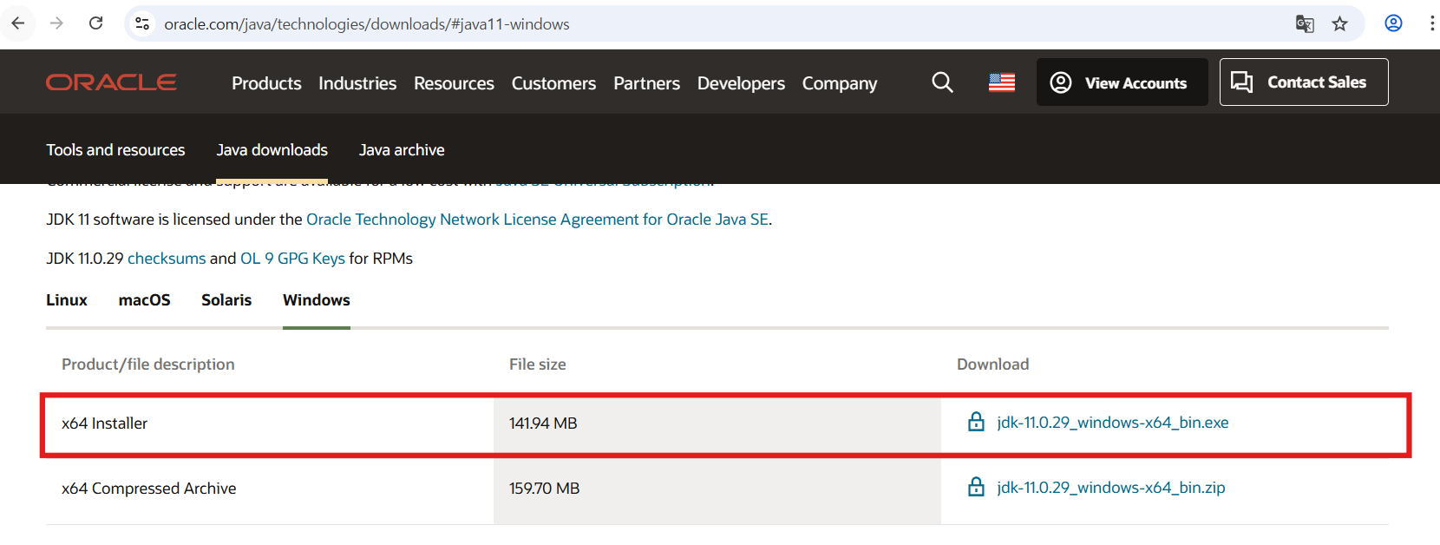Open the OL 9 GPG Keys link
Viewport: 1440px width, 545px height.
[x=292, y=259]
